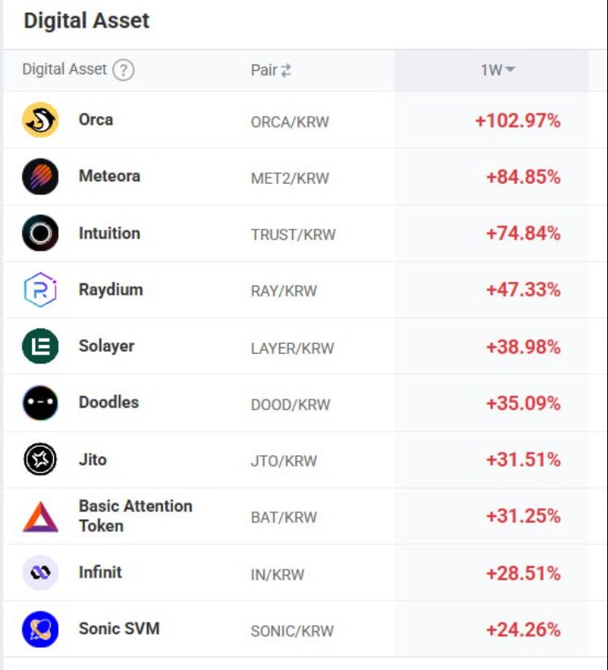Open the Basic Attention Token name link
The width and height of the screenshot is (608, 670).
(135, 516)
